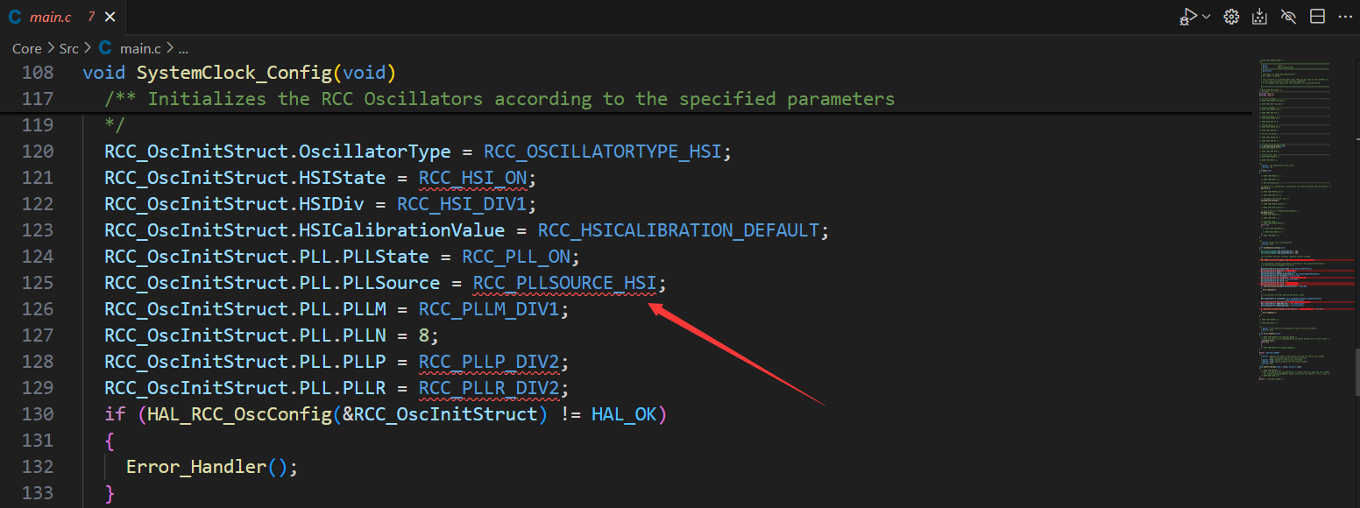The image size is (1360, 508).
Task: Close the main.c editor tab
Action: tap(110, 18)
